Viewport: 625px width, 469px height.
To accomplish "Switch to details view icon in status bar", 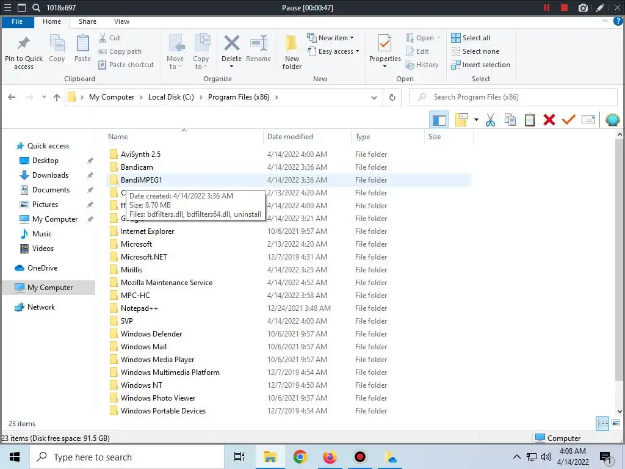I will tap(602, 423).
